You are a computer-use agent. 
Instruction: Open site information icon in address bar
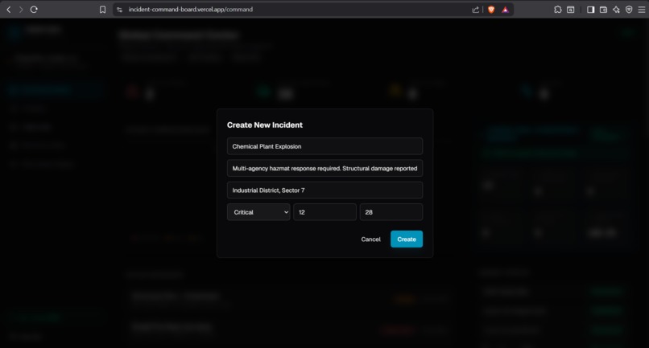tap(120, 10)
